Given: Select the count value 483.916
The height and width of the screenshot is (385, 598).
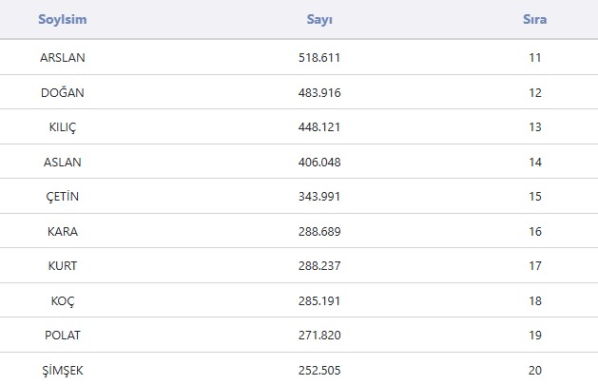Looking at the screenshot, I should pos(319,92).
